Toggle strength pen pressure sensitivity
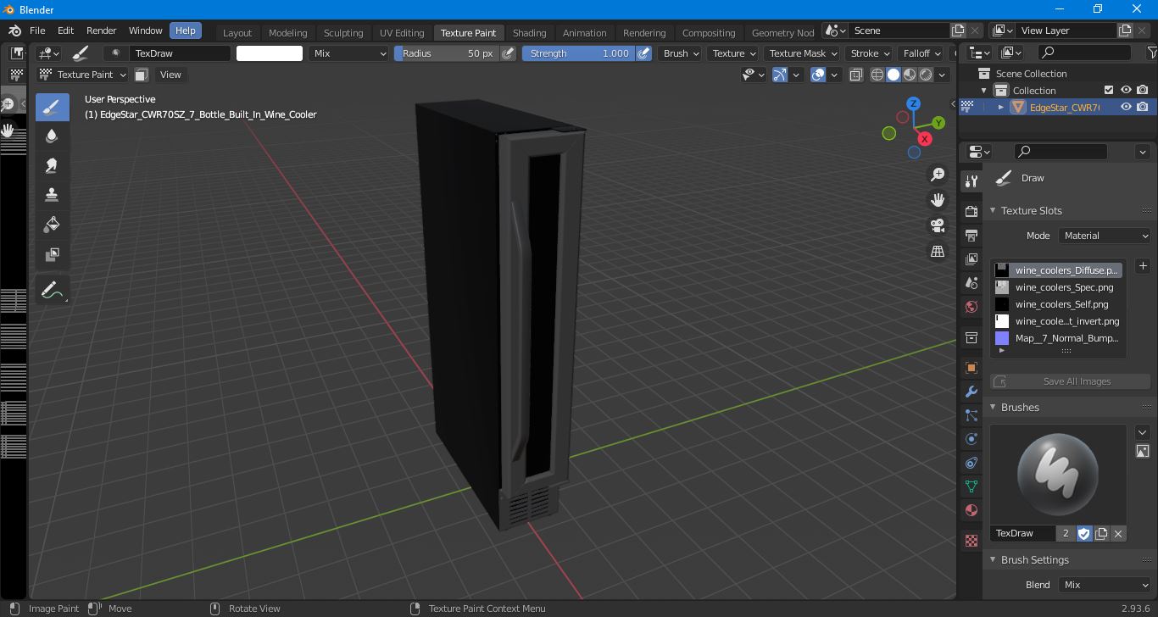The width and height of the screenshot is (1158, 617). (644, 53)
